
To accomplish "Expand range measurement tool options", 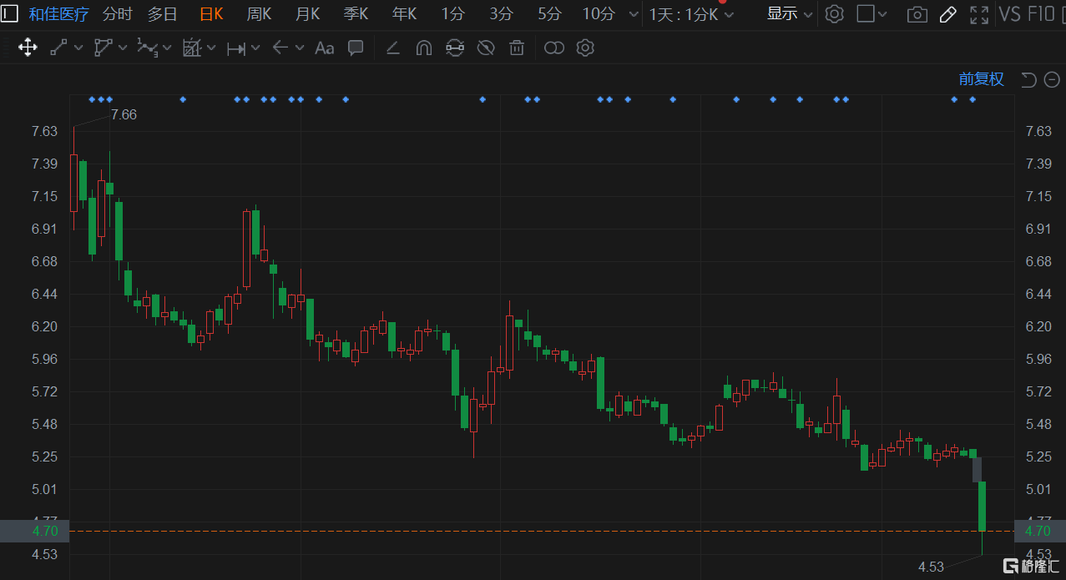I will tap(255, 48).
